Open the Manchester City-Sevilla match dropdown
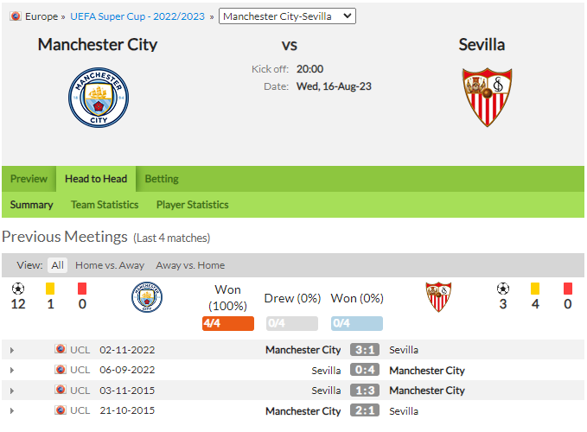Viewport: 587px width, 432px height. [287, 16]
